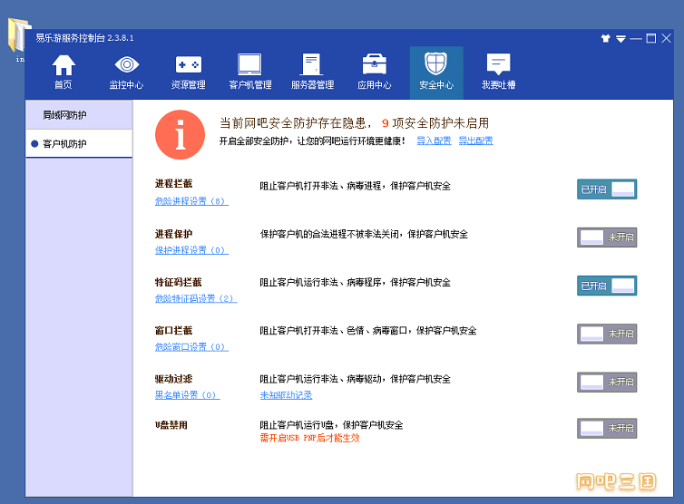This screenshot has height=504, width=684.
Task: Click the 易乐游服务控制台 2.3.8.1 title
Action: pos(84,38)
